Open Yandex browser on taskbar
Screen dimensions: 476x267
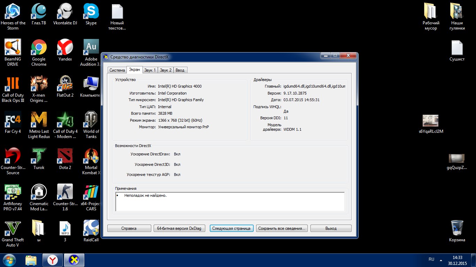[x=53, y=260]
